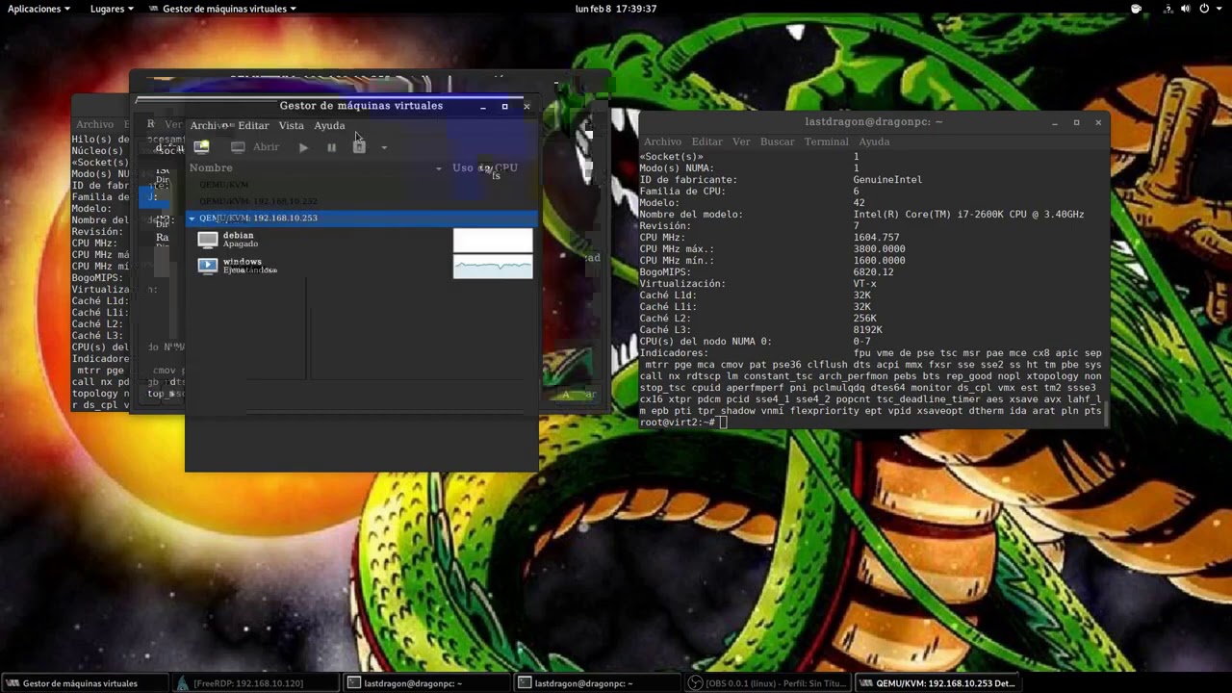Click the coffee cup tray icon
1232x693 pixels.
coord(1136,9)
